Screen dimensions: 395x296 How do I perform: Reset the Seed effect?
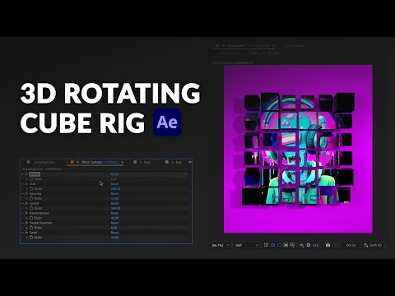pos(114,233)
